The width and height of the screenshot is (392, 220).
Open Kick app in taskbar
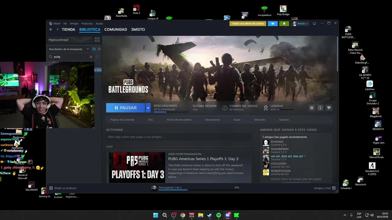[236, 215]
